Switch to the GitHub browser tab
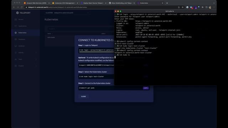The image size is (228, 128). point(121,3)
